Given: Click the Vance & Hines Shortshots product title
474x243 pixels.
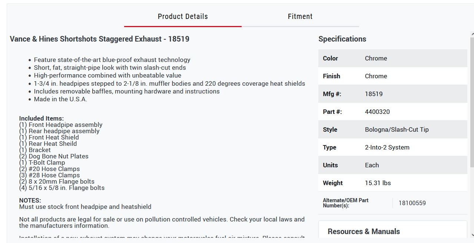Looking at the screenshot, I should click(99, 39).
